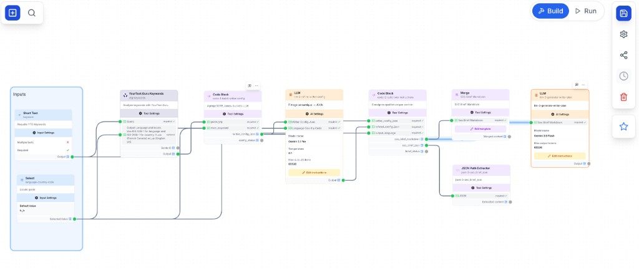The height and width of the screenshot is (270, 639).
Task: Click the Default Value field in Select node
Action: (46, 208)
